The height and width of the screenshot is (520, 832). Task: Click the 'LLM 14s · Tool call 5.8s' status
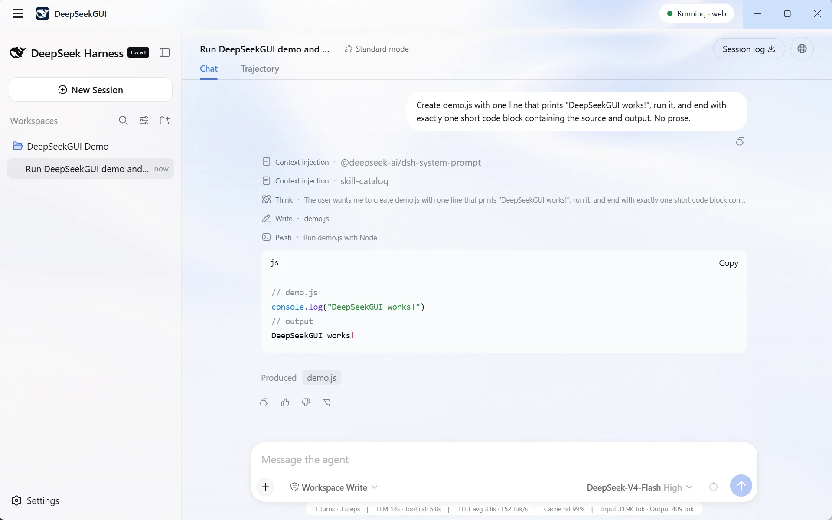tap(408, 509)
